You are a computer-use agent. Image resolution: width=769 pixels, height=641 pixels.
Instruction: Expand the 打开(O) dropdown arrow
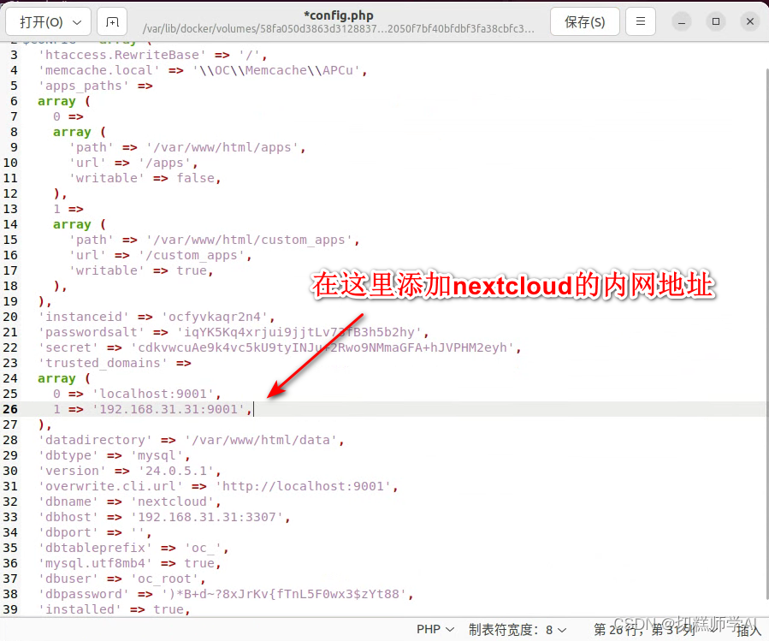click(77, 22)
